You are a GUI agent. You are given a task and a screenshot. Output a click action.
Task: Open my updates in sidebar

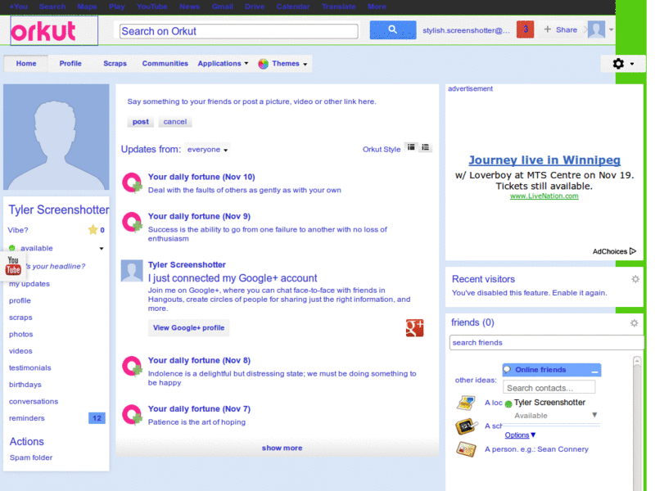pos(29,284)
